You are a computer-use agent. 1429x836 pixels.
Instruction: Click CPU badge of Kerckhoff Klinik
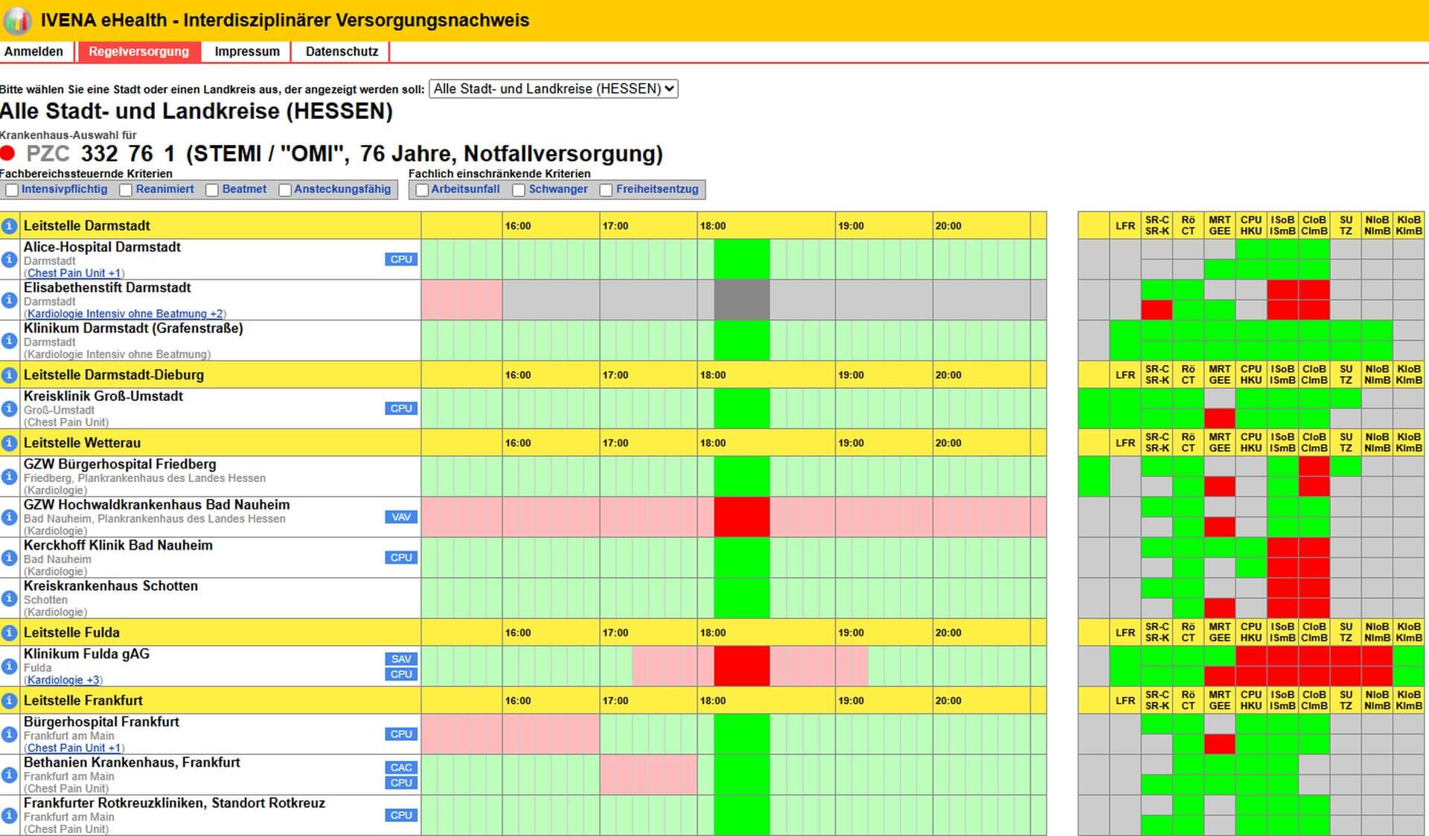click(401, 558)
